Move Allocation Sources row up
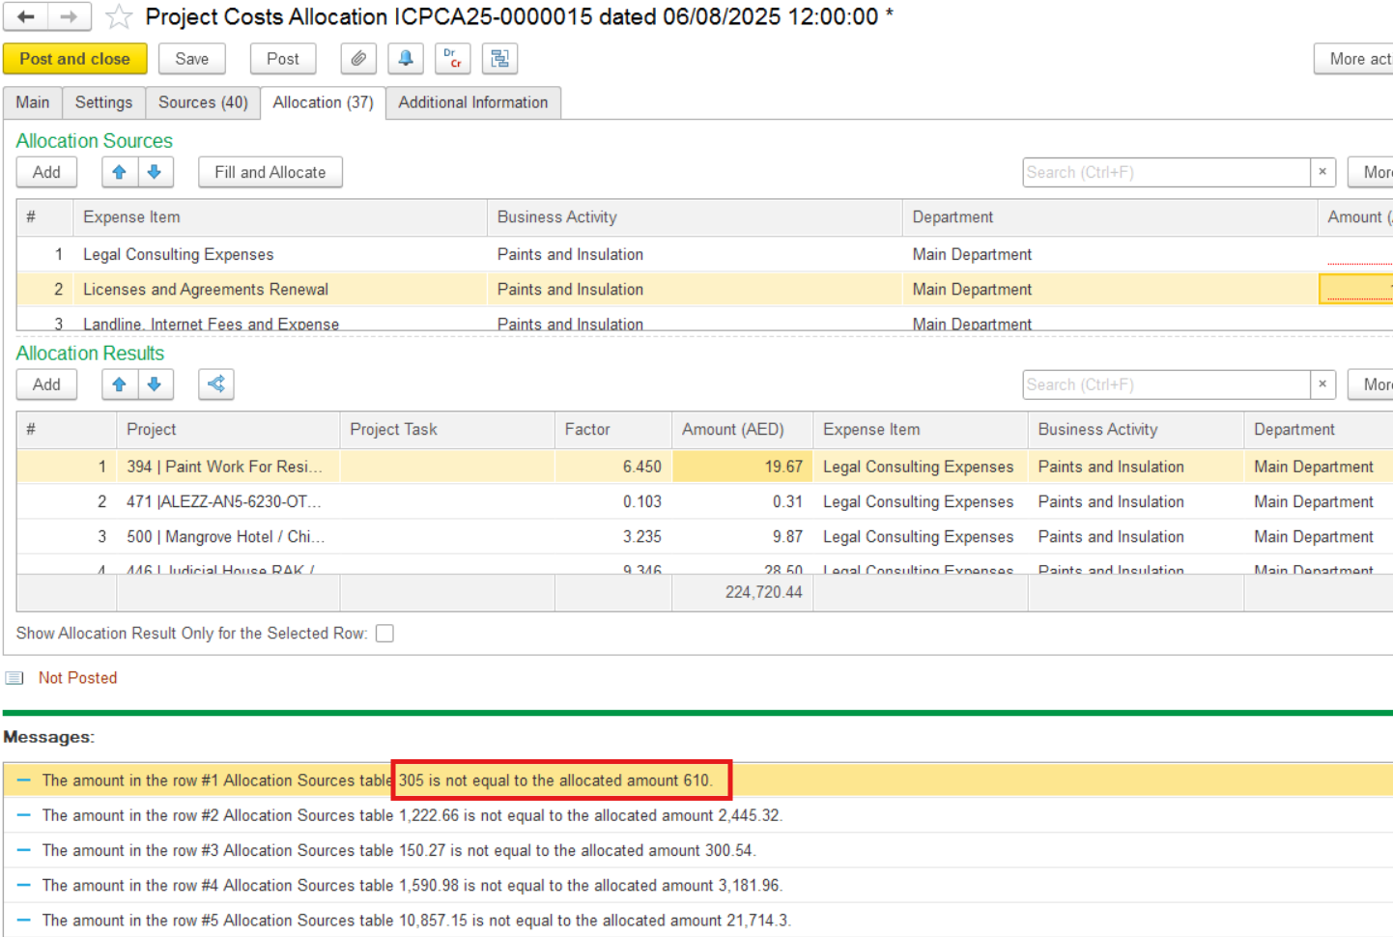 pyautogui.click(x=120, y=172)
